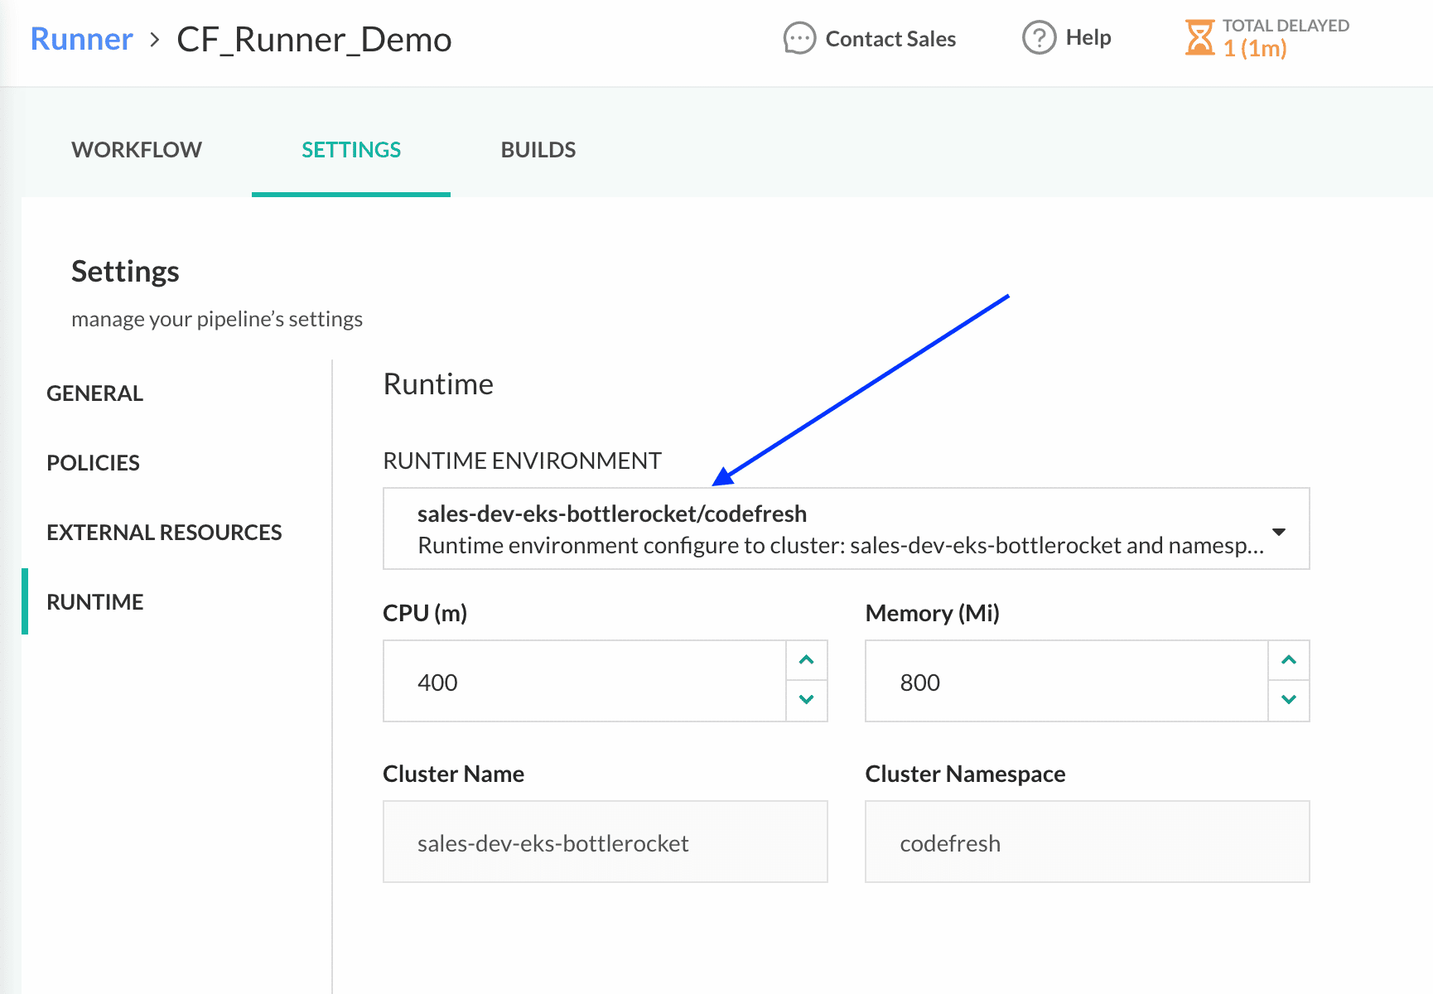Increase CPU value with up arrow
The image size is (1433, 994).
(x=807, y=660)
